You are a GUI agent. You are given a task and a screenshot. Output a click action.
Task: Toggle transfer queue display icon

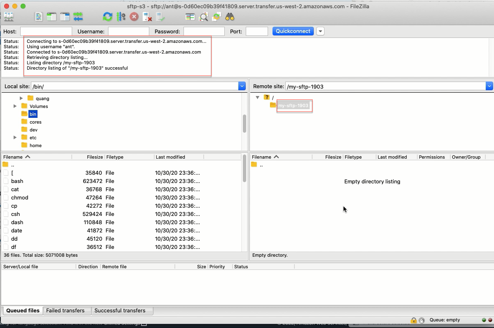pos(78,16)
